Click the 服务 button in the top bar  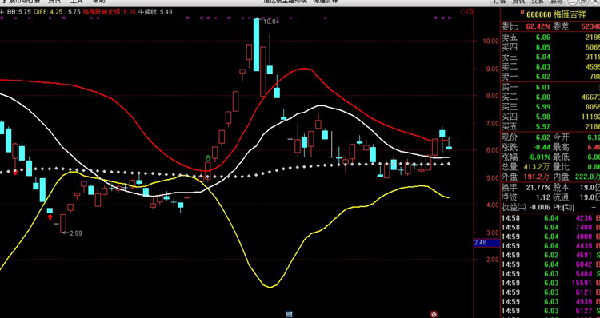click(557, 2)
